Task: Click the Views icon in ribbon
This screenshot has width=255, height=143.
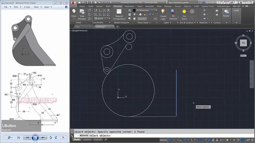Action: 74,11
